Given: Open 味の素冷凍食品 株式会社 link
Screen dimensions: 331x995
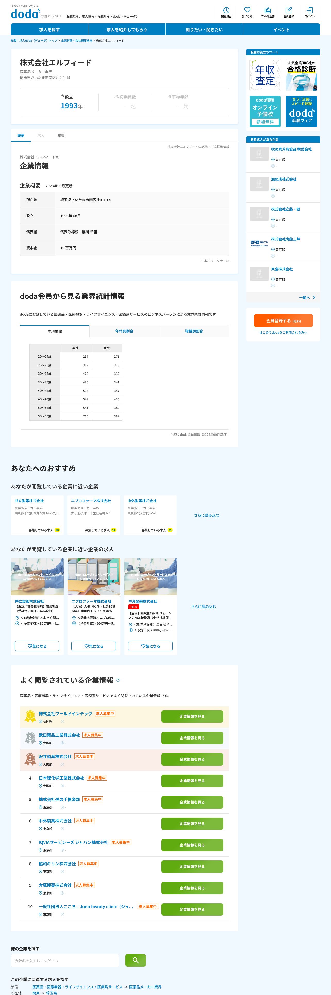Looking at the screenshot, I should point(291,149).
